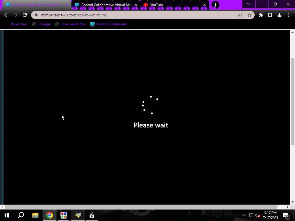Viewport: 295px width, 221px height.
Task: Open the Windows Start menu
Action: [x=7, y=215]
